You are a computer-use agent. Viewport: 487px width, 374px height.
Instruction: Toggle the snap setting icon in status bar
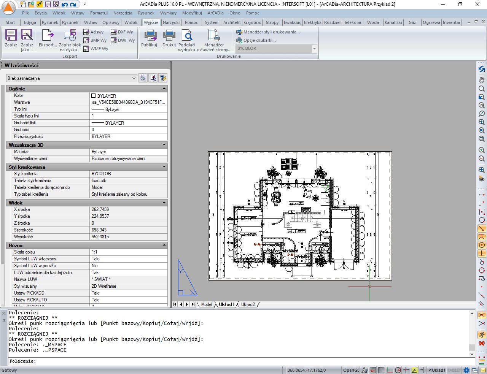372,370
